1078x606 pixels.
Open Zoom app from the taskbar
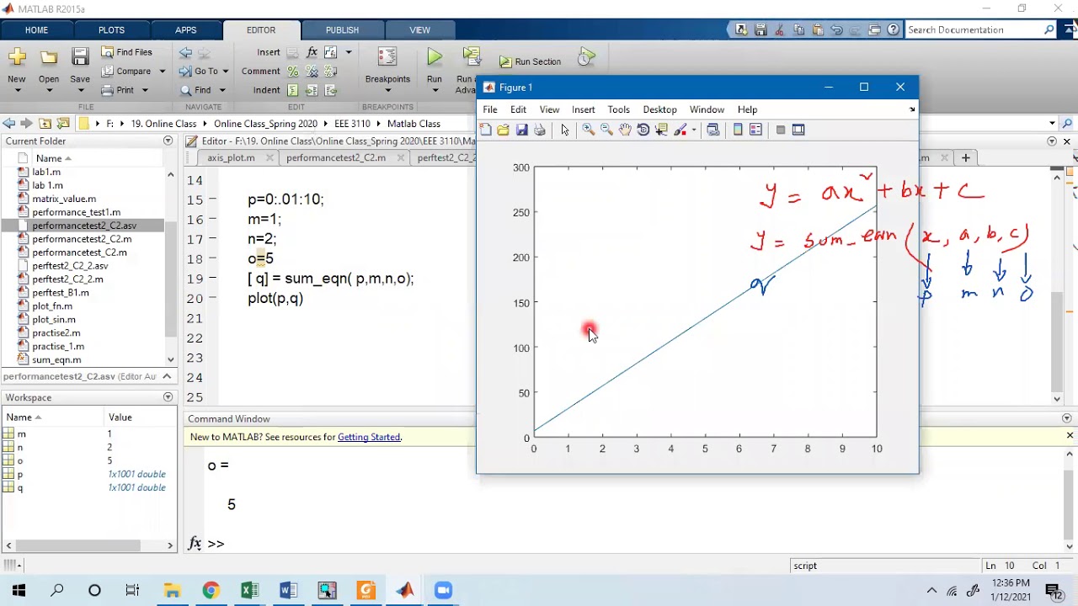coord(443,590)
